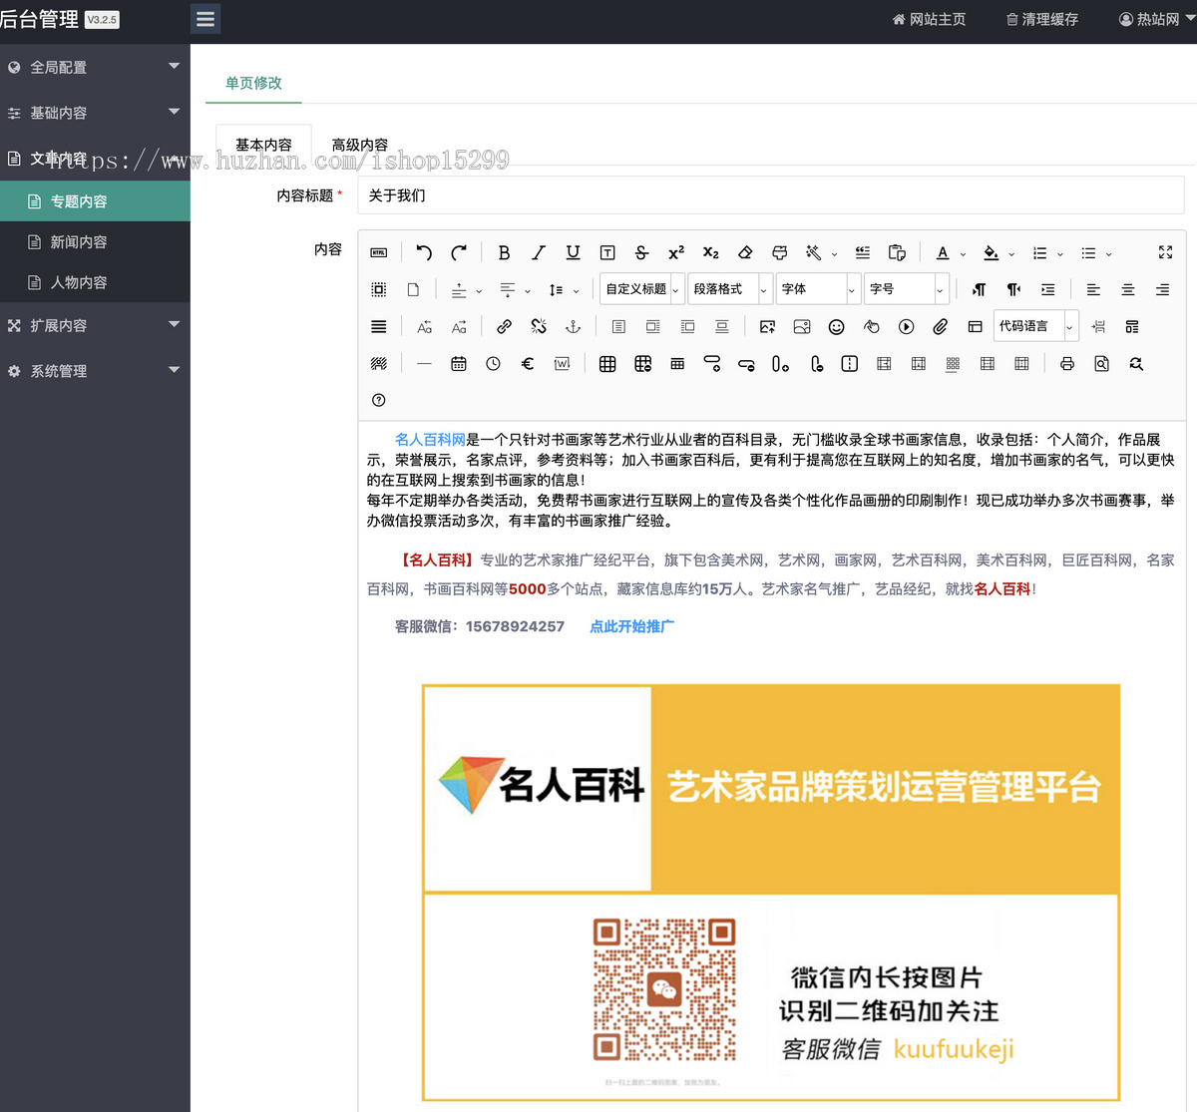Click the insert video play icon
This screenshot has height=1112, width=1197.
(x=906, y=326)
